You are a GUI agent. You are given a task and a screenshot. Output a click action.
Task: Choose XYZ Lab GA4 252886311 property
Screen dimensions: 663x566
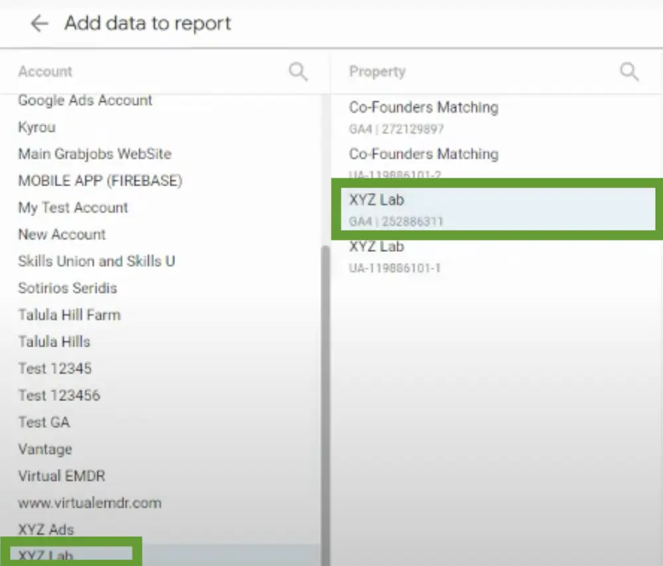tap(497, 209)
